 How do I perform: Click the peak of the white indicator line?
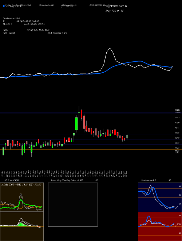click(110, 48)
